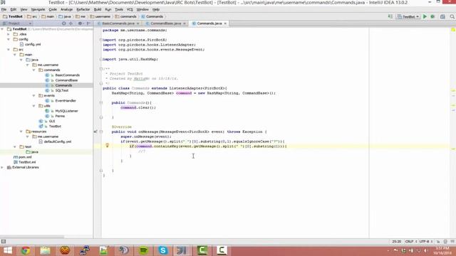Image resolution: width=456 pixels, height=256 pixels.
Task: Open the Tools menu
Action: click(119, 9)
